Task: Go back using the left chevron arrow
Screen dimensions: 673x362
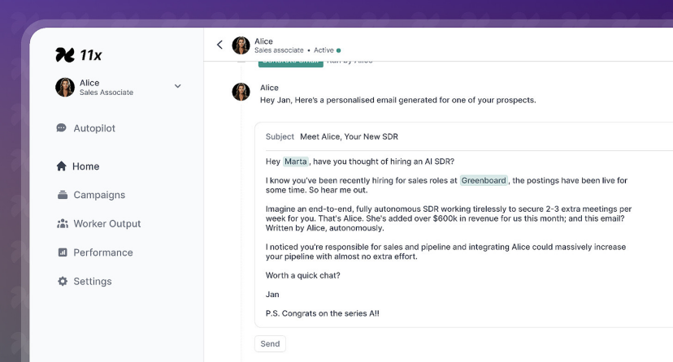Action: click(219, 45)
